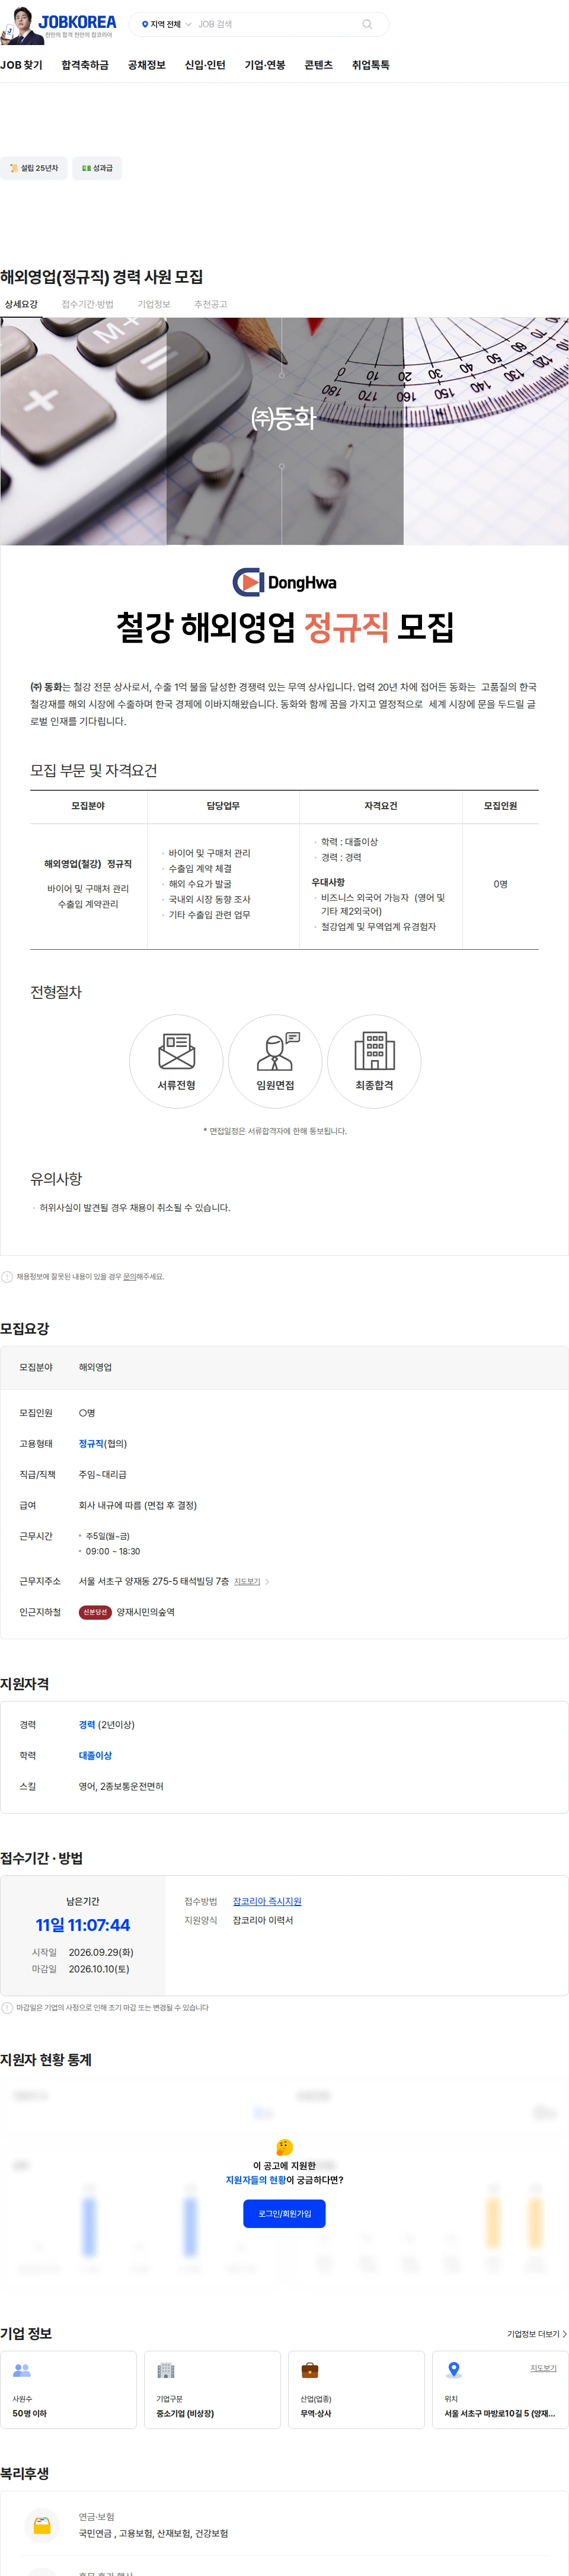Click the 문의 link for incorrect info

click(x=129, y=1277)
